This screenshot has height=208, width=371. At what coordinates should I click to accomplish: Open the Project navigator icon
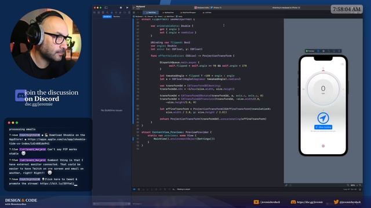tap(94, 13)
